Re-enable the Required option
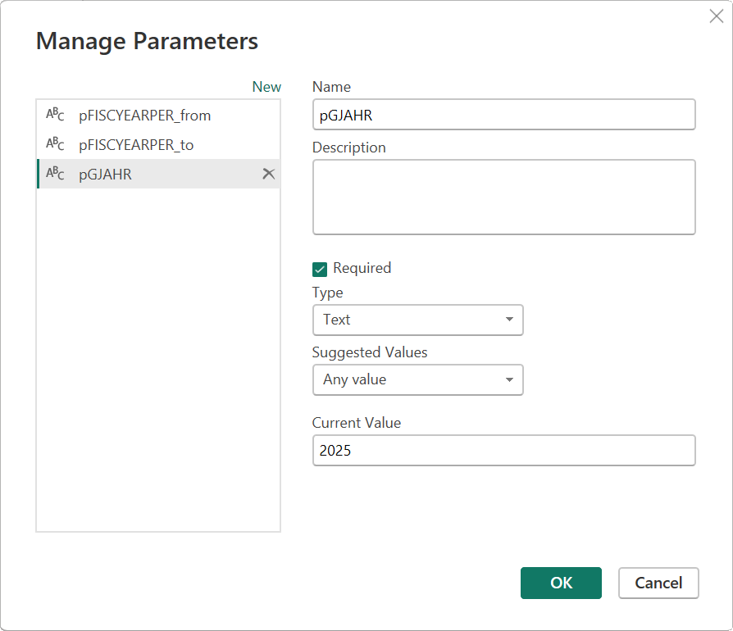Image resolution: width=733 pixels, height=631 pixels. [x=320, y=268]
